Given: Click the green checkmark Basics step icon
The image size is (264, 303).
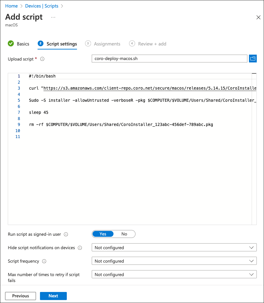Looking at the screenshot, I should pyautogui.click(x=11, y=44).
